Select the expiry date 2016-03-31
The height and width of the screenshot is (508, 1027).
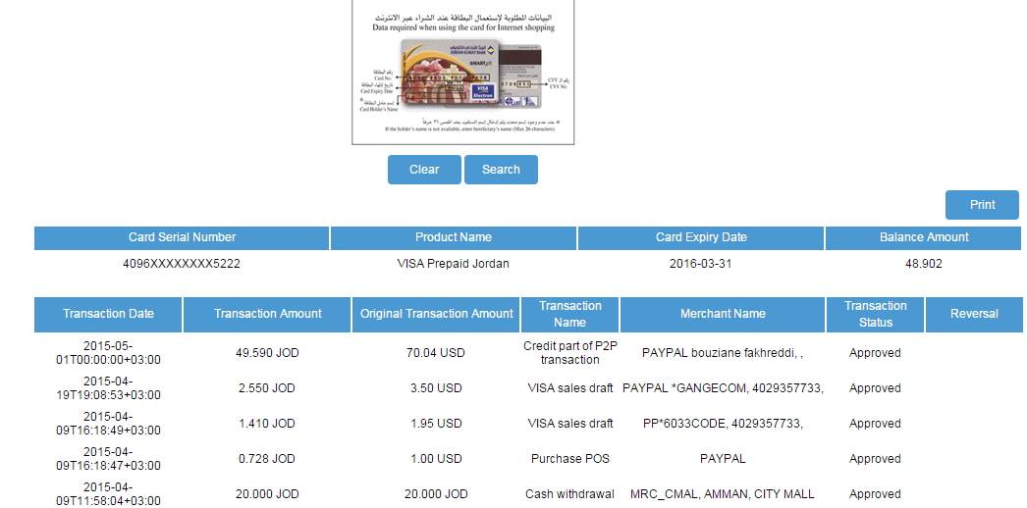(x=701, y=264)
